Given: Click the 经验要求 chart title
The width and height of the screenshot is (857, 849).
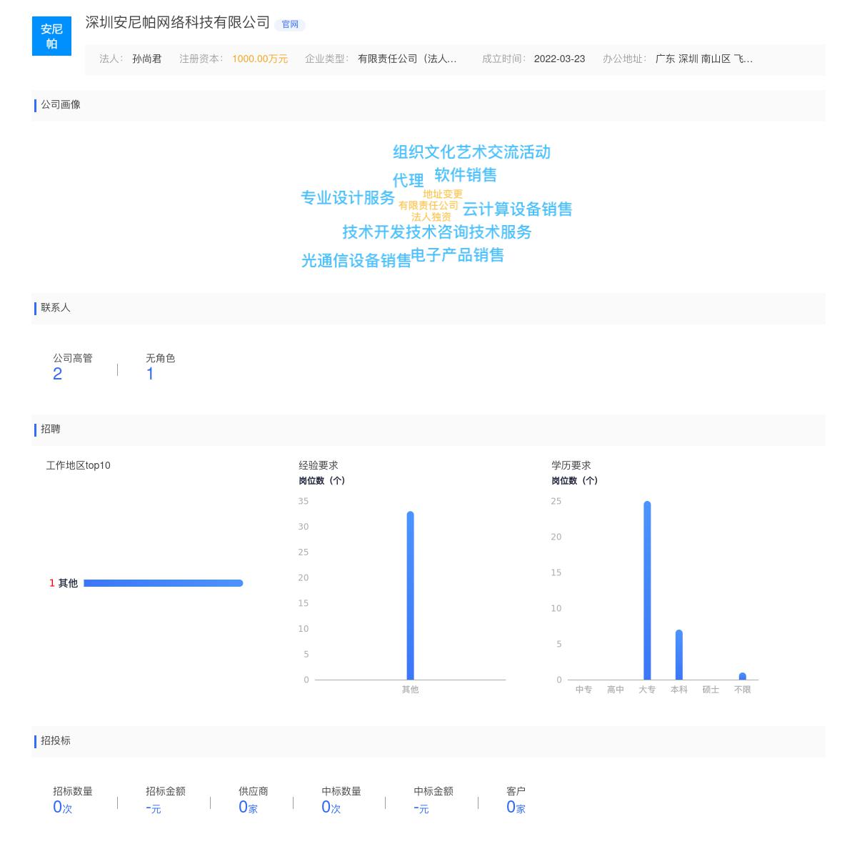Looking at the screenshot, I should pos(319,465).
